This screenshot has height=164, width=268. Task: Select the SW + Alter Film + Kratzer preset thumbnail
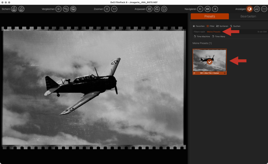[210, 62]
